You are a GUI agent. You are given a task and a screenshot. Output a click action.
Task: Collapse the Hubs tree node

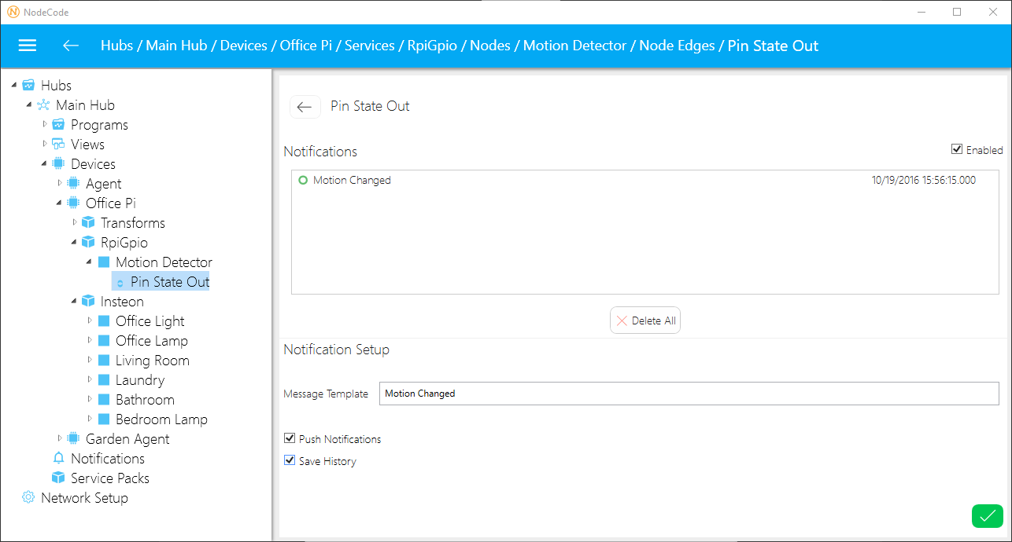point(14,86)
